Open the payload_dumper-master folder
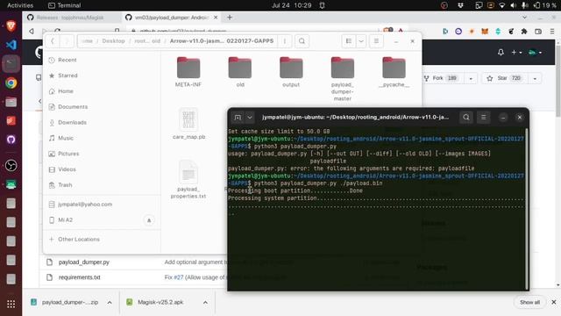The image size is (561, 316). pos(343,79)
